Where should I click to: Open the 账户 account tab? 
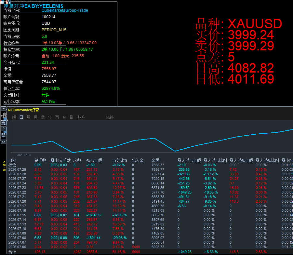coord(82,117)
